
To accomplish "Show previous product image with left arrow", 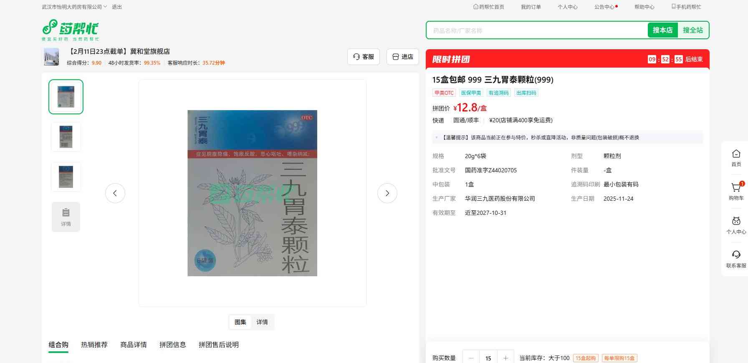I will coord(115,193).
